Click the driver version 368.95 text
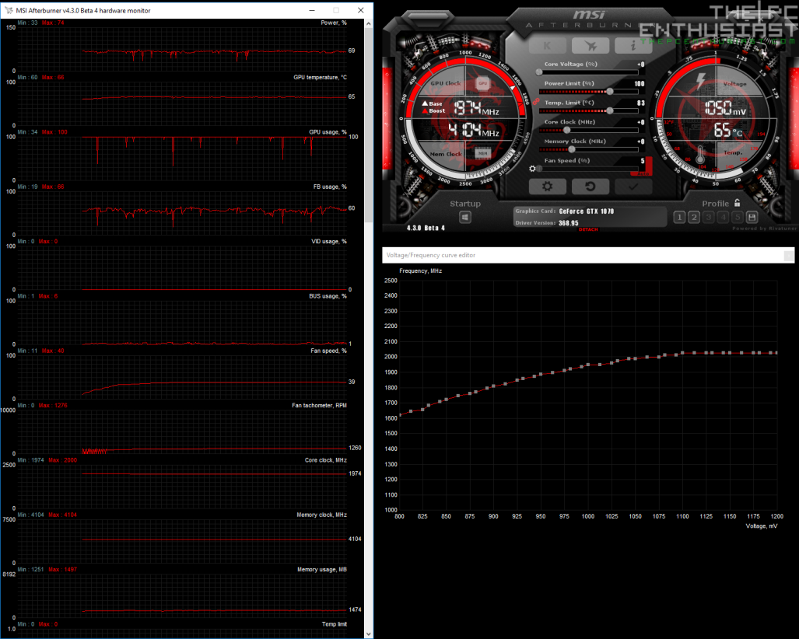Image resolution: width=799 pixels, height=639 pixels. pos(568,223)
